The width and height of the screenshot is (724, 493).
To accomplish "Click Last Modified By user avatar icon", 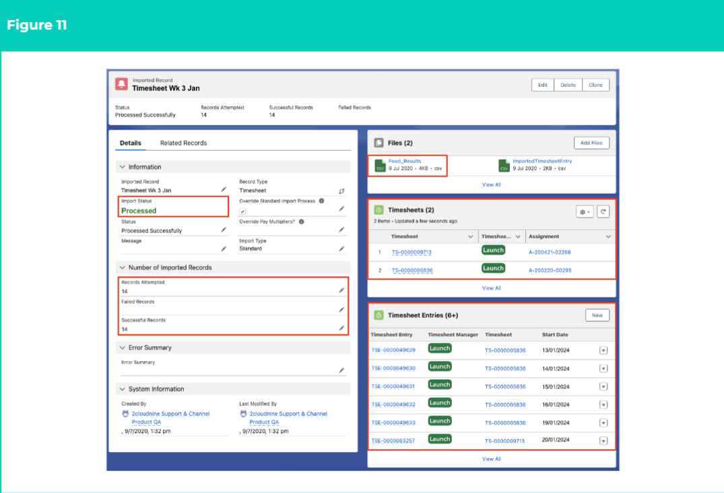I will tap(243, 414).
